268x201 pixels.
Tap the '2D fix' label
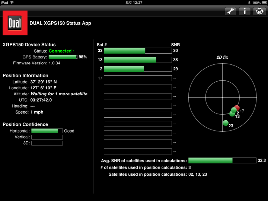[222, 57]
